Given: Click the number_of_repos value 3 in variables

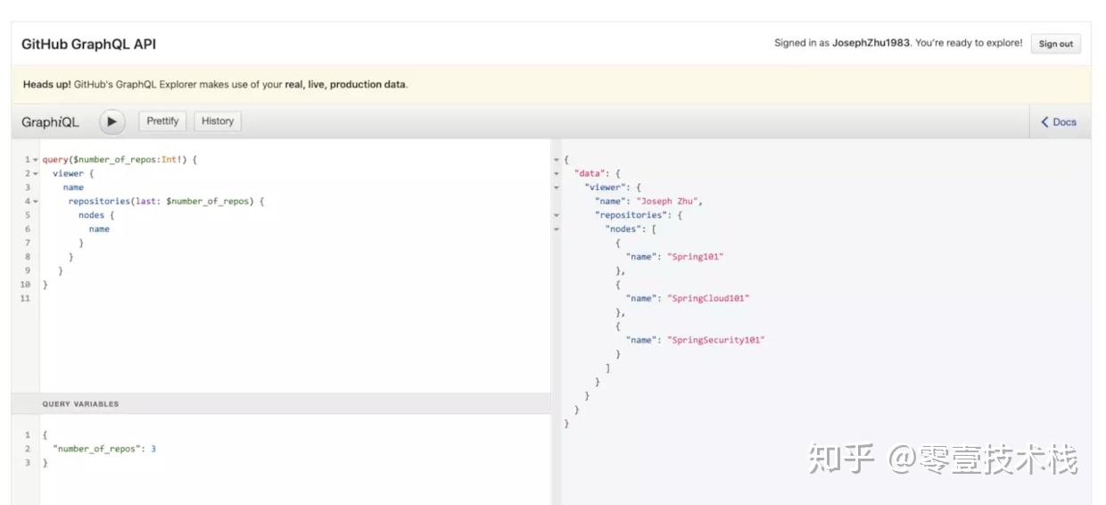Looking at the screenshot, I should click(x=153, y=449).
